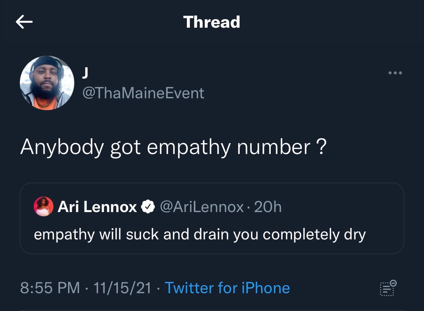Click the 'Thread' header title
The height and width of the screenshot is (311, 424).
(212, 22)
